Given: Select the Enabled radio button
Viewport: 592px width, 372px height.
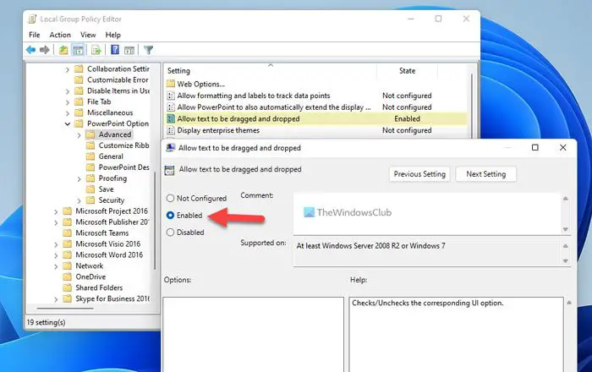Looking at the screenshot, I should point(170,215).
